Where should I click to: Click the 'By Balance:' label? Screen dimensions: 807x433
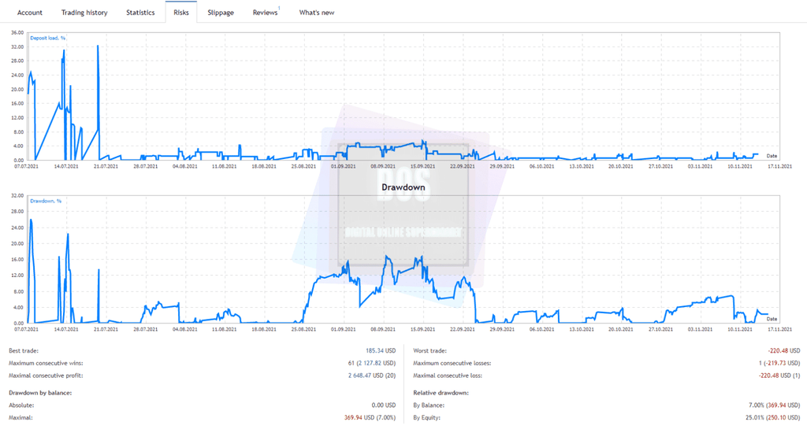[429, 405]
